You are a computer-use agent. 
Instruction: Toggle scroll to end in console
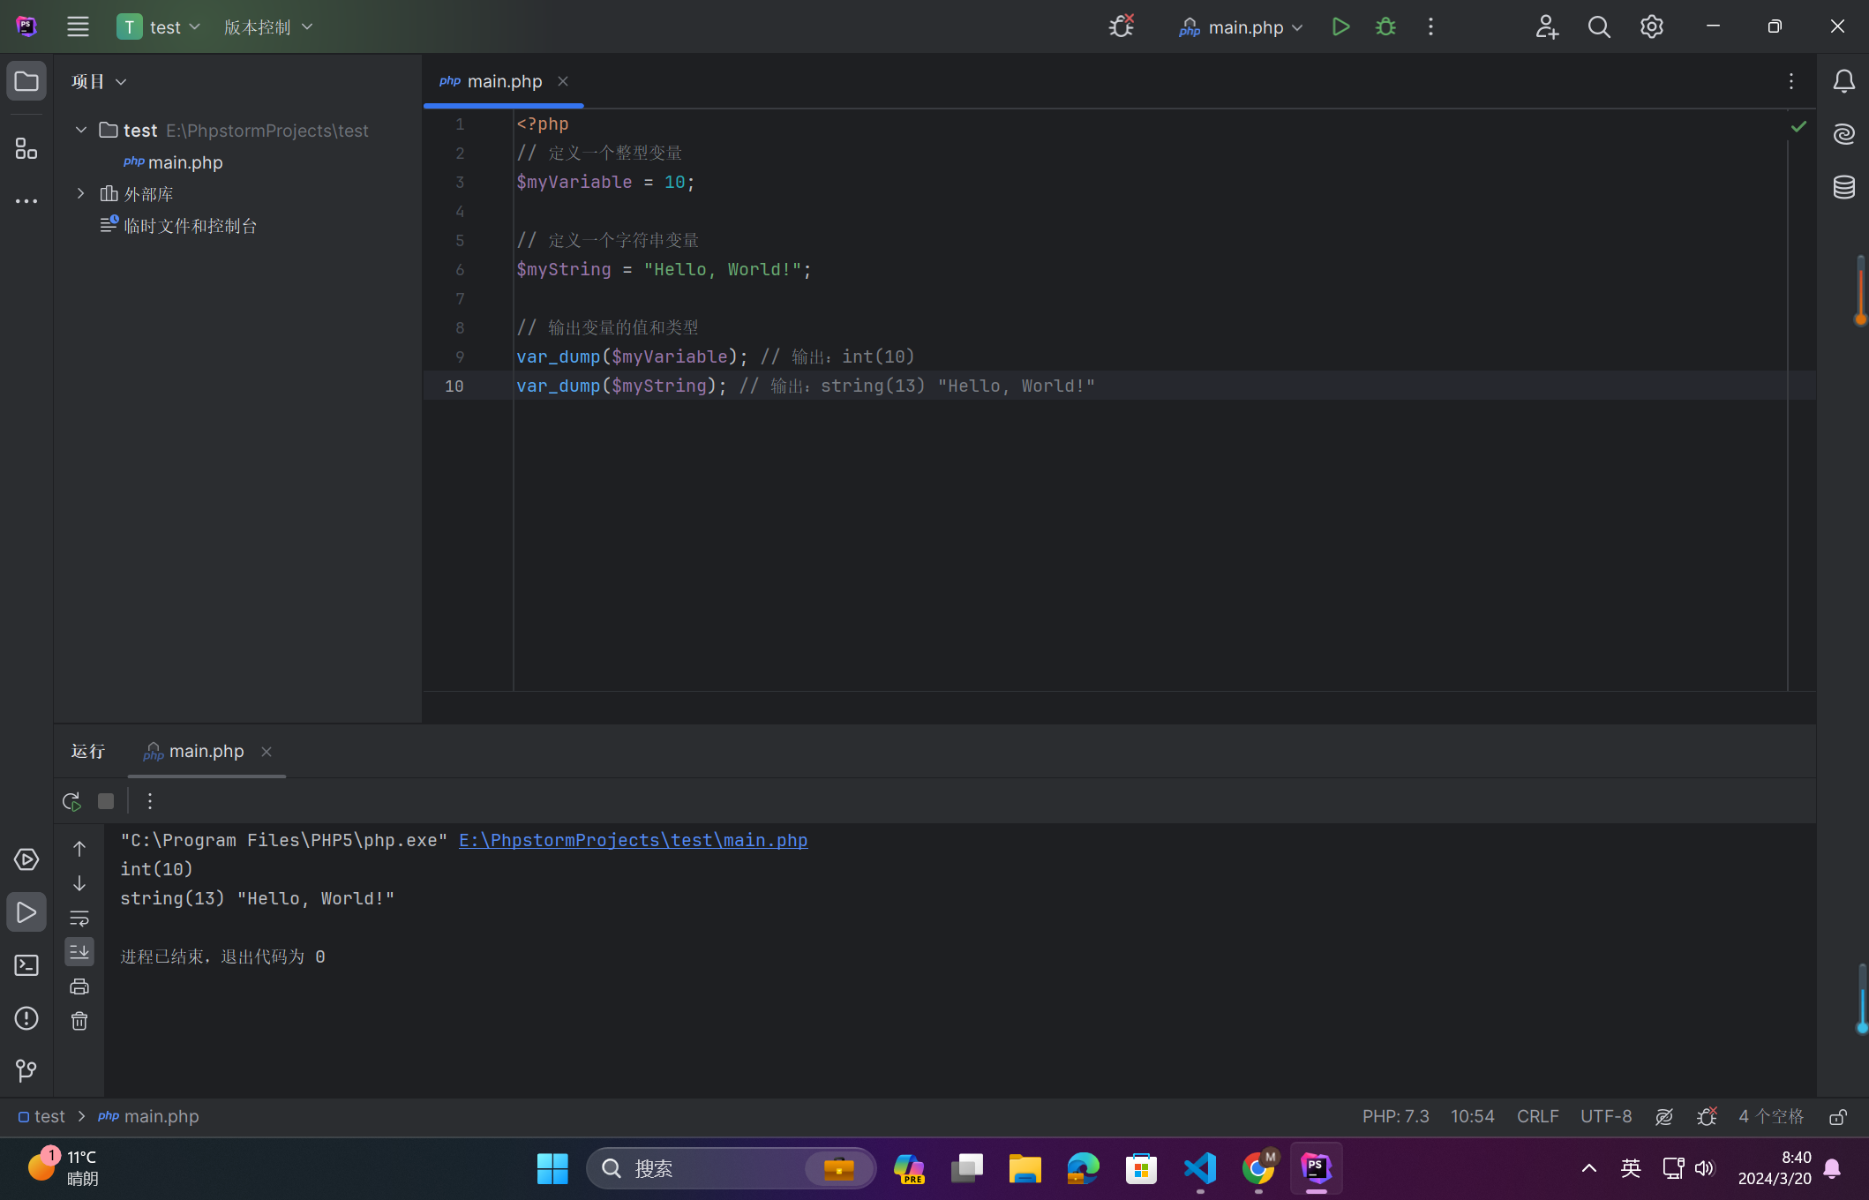[x=79, y=951]
